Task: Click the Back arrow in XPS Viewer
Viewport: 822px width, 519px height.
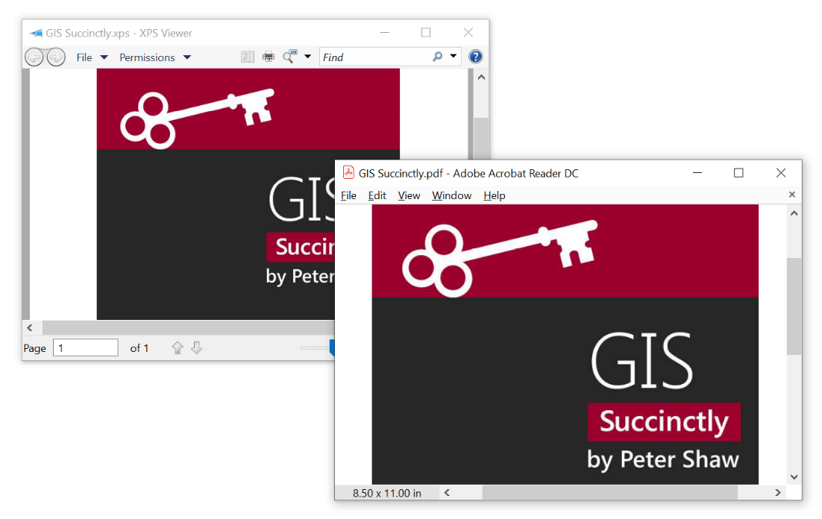Action: pos(34,57)
